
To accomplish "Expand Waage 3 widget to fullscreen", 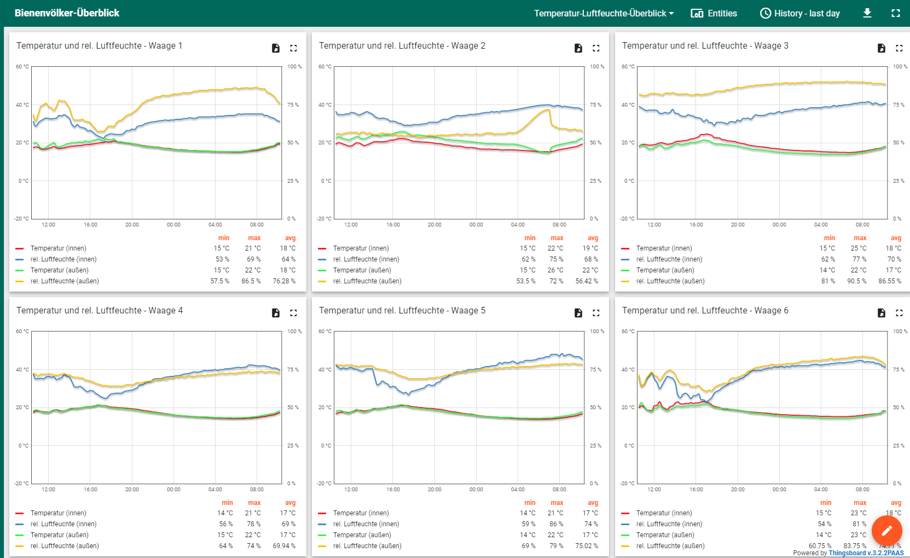I will click(899, 48).
